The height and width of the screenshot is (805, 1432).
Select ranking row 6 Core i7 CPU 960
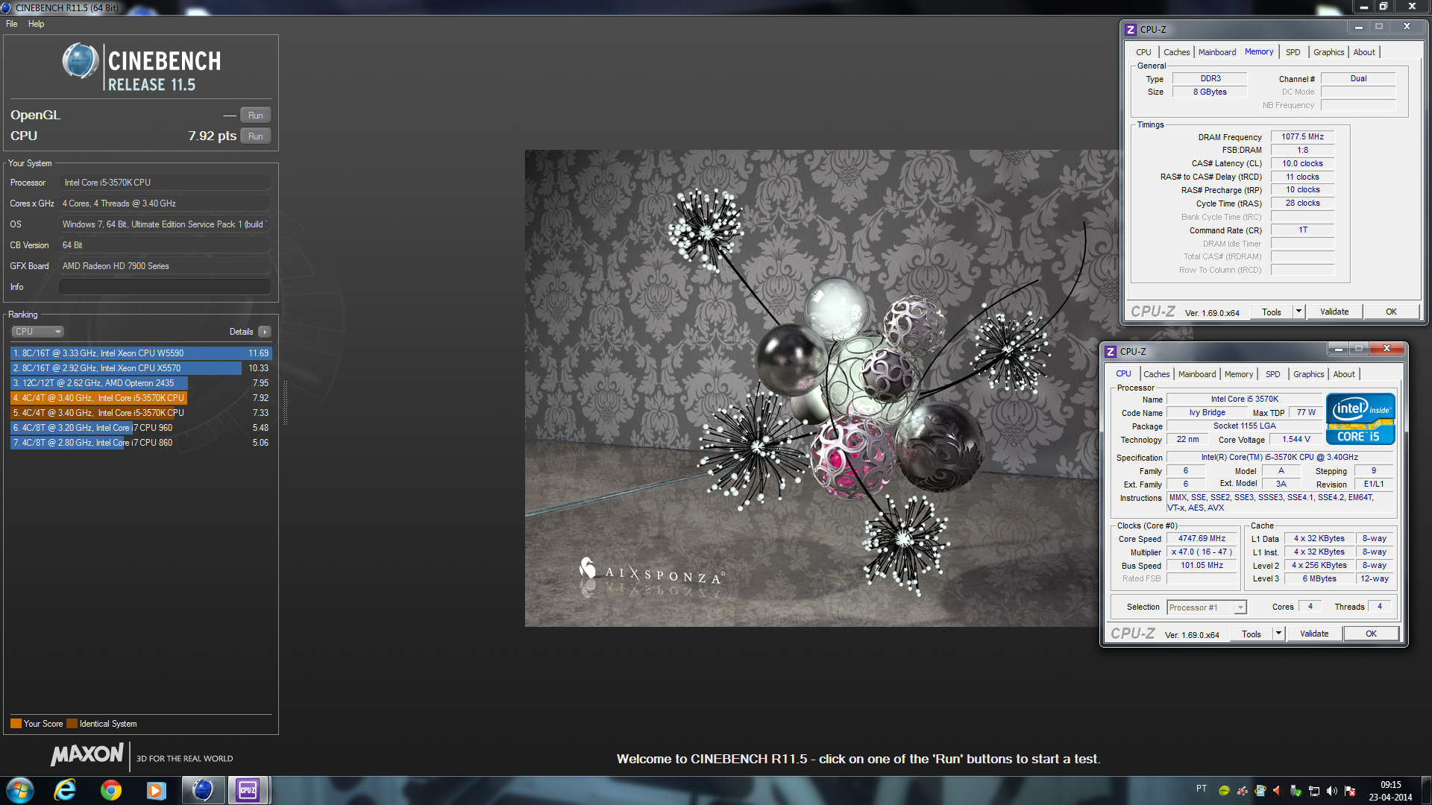[x=141, y=428]
